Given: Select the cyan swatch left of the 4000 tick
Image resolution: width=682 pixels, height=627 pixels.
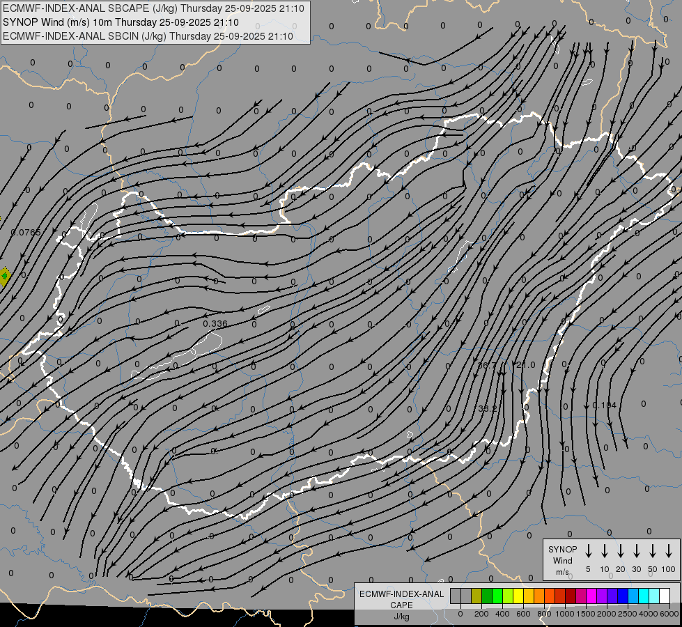Looking at the screenshot, I should tap(644, 596).
